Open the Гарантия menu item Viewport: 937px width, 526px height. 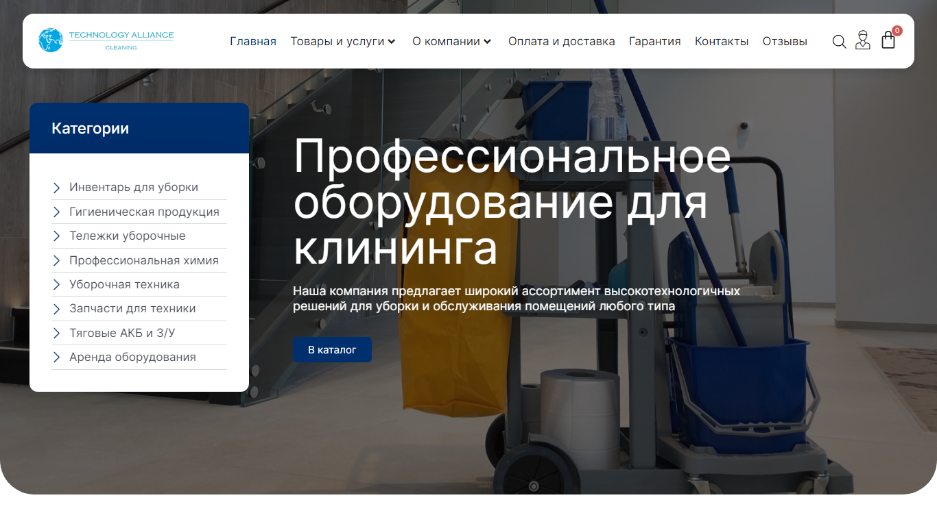pos(655,41)
